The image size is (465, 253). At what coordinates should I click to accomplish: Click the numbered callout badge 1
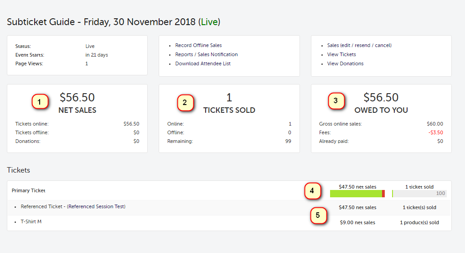(x=40, y=102)
